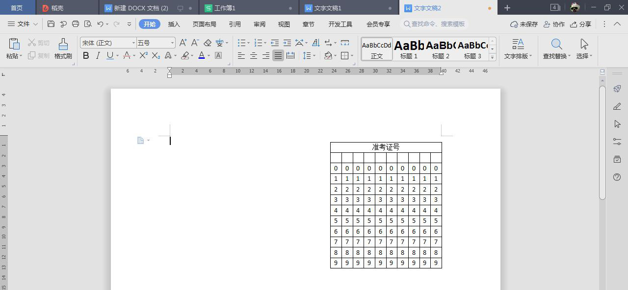This screenshot has width=628, height=290.
Task: Open new tab with the plus button
Action: click(x=507, y=8)
